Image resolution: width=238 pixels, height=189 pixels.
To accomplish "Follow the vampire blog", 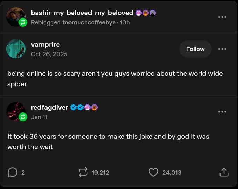I will (195, 49).
